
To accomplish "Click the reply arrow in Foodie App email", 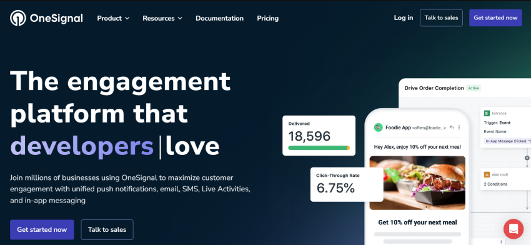I will (x=452, y=127).
